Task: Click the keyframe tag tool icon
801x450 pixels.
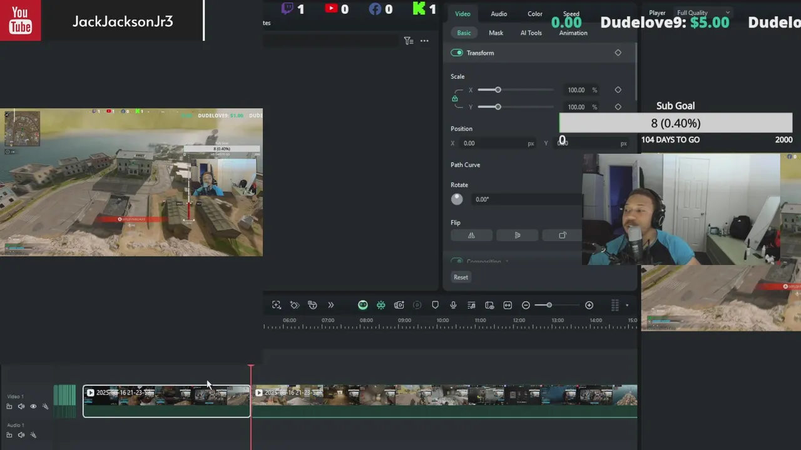Action: 295,305
